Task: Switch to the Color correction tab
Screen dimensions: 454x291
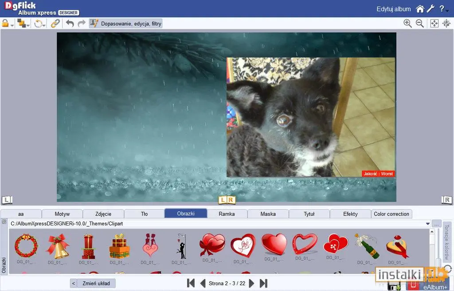Action: point(391,214)
